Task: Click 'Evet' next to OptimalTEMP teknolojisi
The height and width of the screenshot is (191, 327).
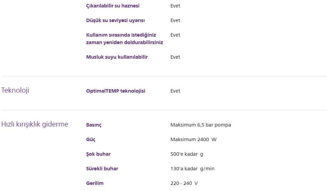Action: (175, 91)
